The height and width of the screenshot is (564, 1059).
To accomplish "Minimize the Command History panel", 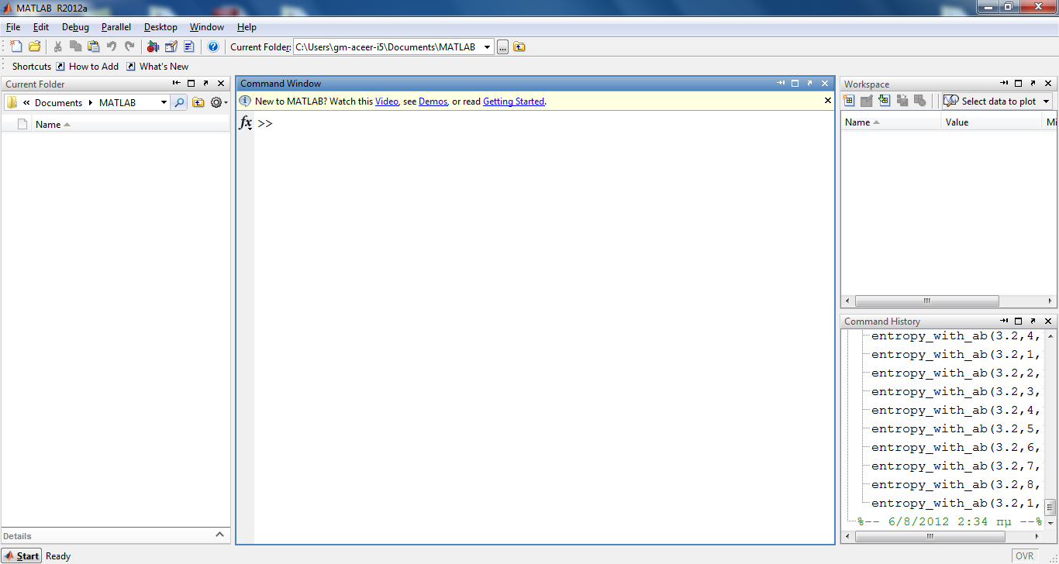I will (x=1004, y=321).
